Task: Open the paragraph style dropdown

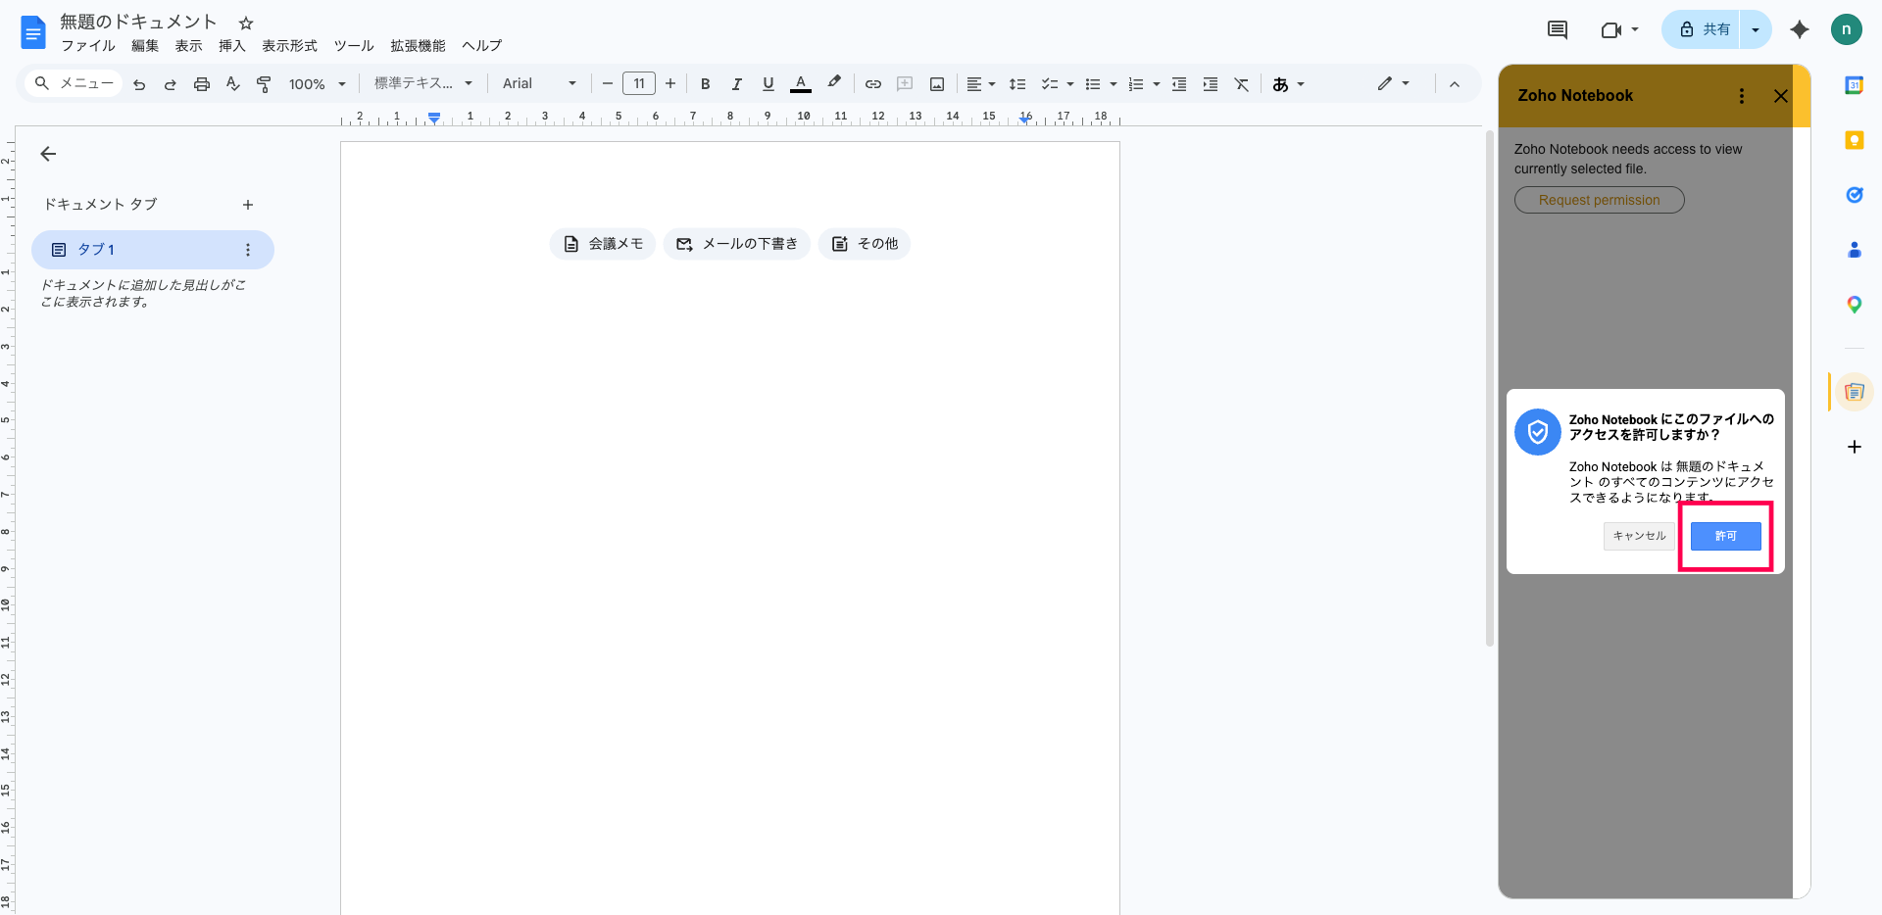Action: click(422, 84)
